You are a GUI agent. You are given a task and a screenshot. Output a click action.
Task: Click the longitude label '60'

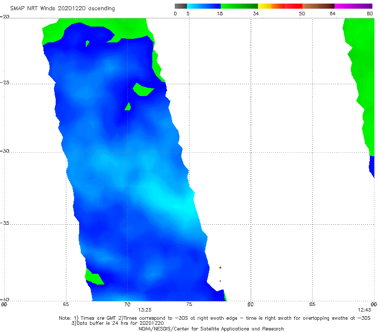[x=4, y=304]
